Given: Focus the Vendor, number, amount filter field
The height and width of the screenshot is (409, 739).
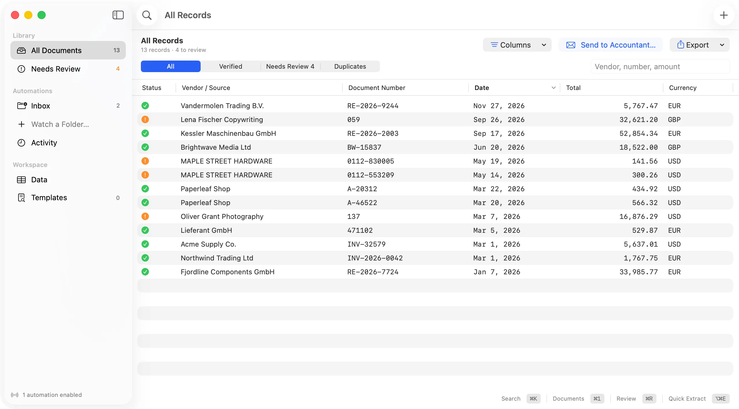Looking at the screenshot, I should pos(660,67).
